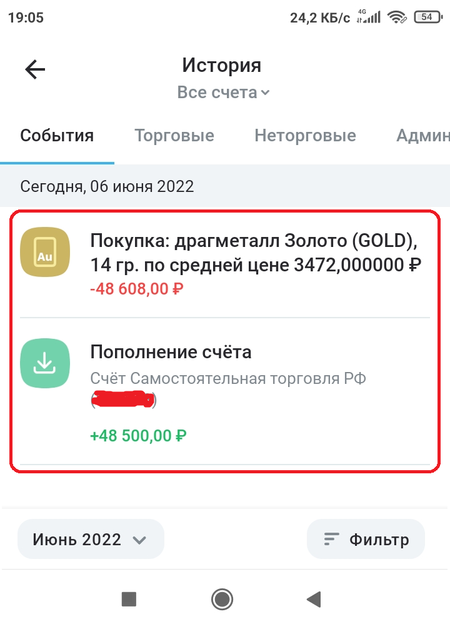450x624 pixels.
Task: Open the Июнь 2022 month picker
Action: (x=91, y=538)
